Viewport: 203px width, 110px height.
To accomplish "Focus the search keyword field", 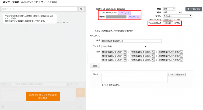I will pyautogui.click(x=39, y=9).
